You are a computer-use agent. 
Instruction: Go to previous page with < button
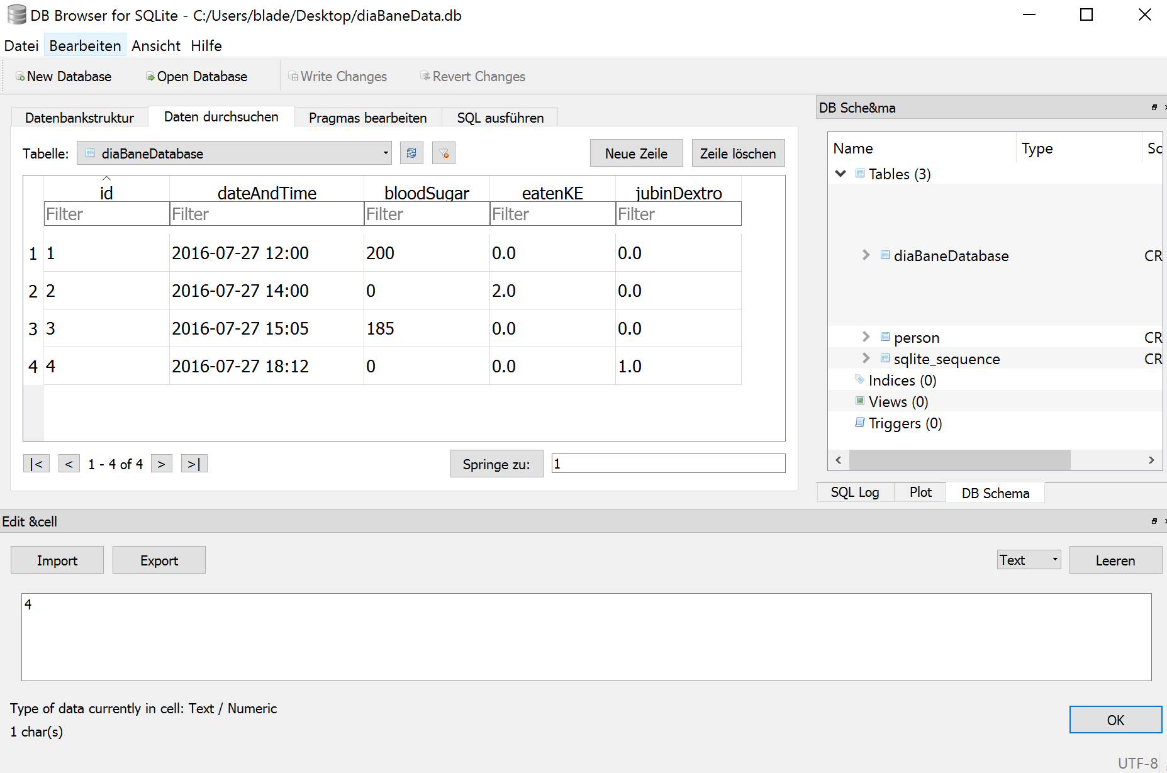tap(69, 464)
